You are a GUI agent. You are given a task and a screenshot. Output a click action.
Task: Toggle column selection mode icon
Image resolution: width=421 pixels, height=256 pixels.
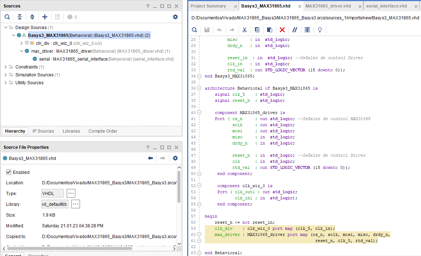307,30
